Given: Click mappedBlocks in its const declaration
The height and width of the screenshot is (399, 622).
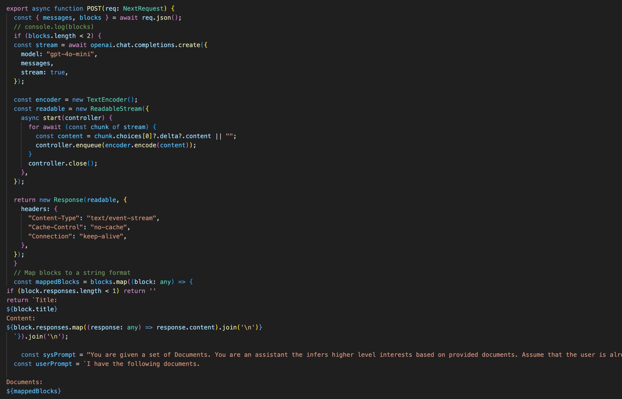Looking at the screenshot, I should [x=57, y=282].
